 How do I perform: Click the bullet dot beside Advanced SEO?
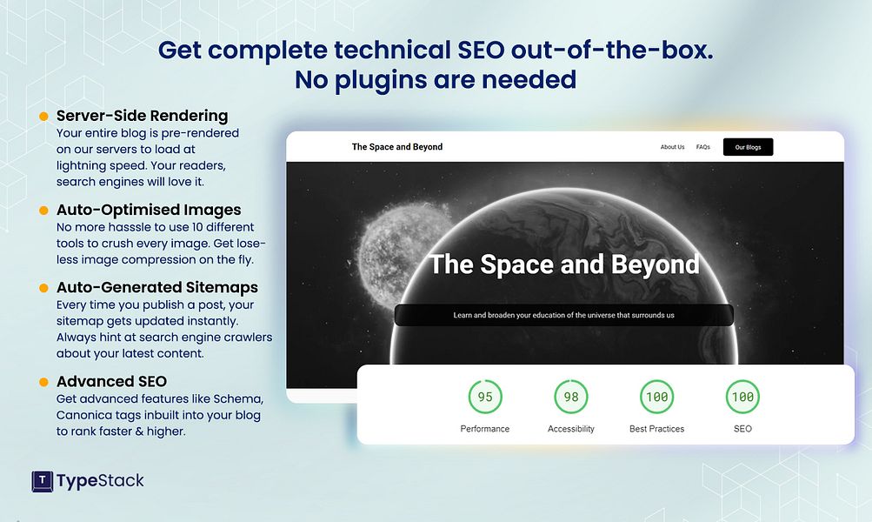[x=43, y=382]
